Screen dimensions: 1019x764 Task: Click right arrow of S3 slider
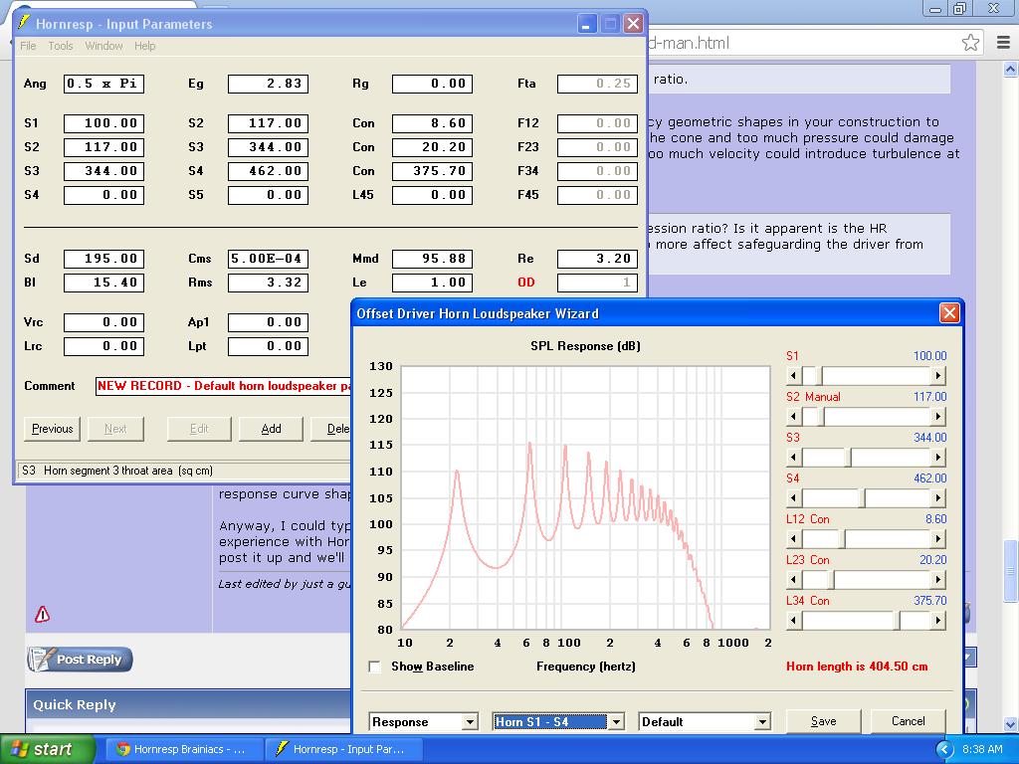(937, 458)
